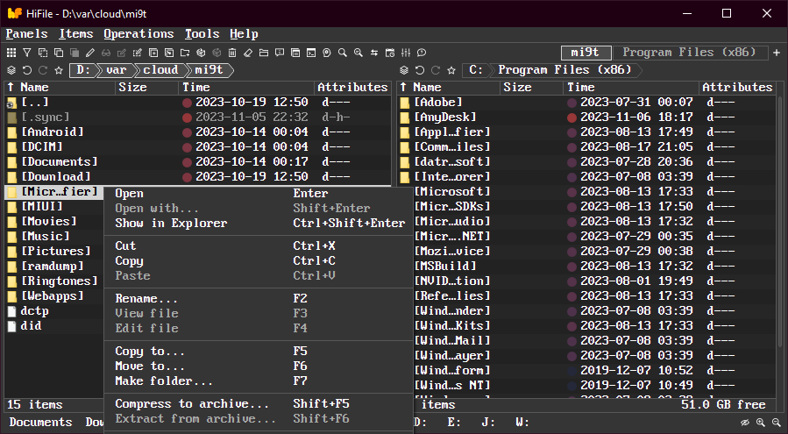
Task: Open the D: drive breadcrumb in left panel
Action: pyautogui.click(x=83, y=70)
